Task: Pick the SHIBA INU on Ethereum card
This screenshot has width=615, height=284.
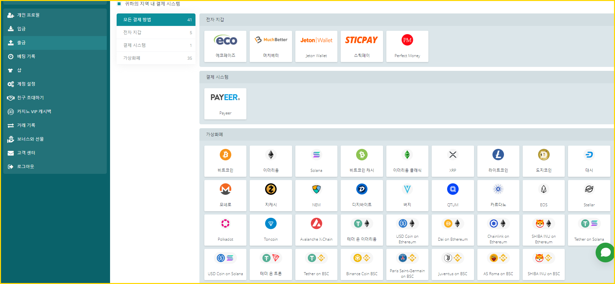Action: 544,230
